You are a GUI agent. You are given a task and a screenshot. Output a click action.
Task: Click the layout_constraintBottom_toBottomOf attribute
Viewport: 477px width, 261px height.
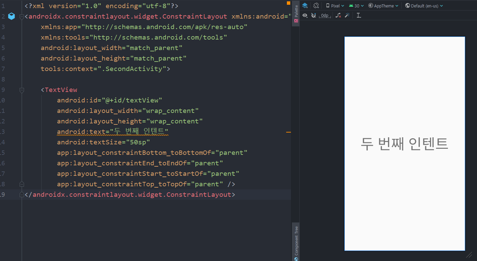(x=134, y=152)
